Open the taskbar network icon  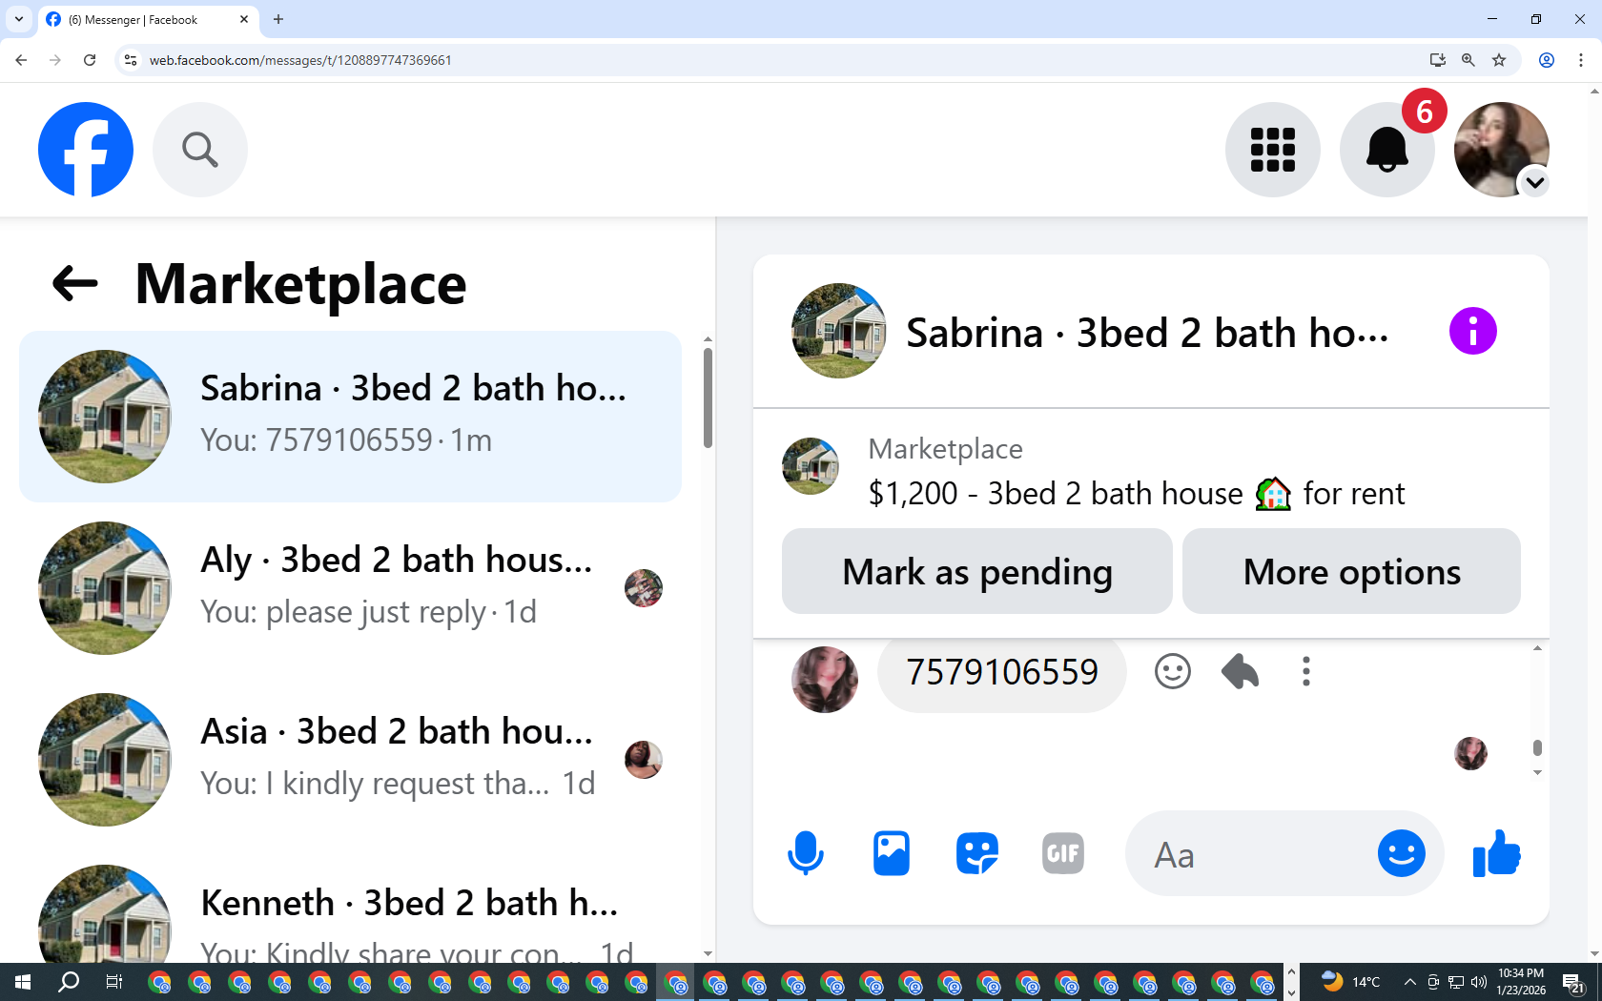coord(1456,982)
